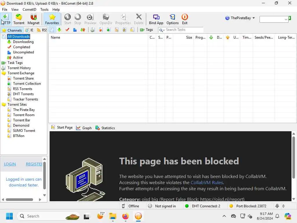Expand the toolbar search combo box arrow

pos(286,19)
